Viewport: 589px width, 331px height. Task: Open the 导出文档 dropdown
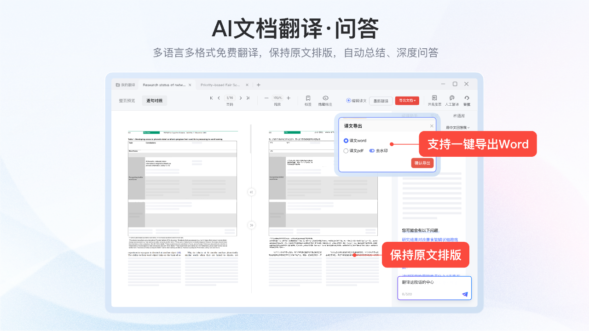click(407, 101)
